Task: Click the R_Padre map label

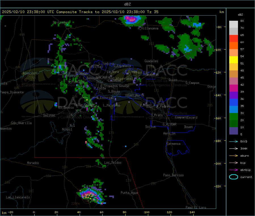Action: pyautogui.click(x=162, y=106)
